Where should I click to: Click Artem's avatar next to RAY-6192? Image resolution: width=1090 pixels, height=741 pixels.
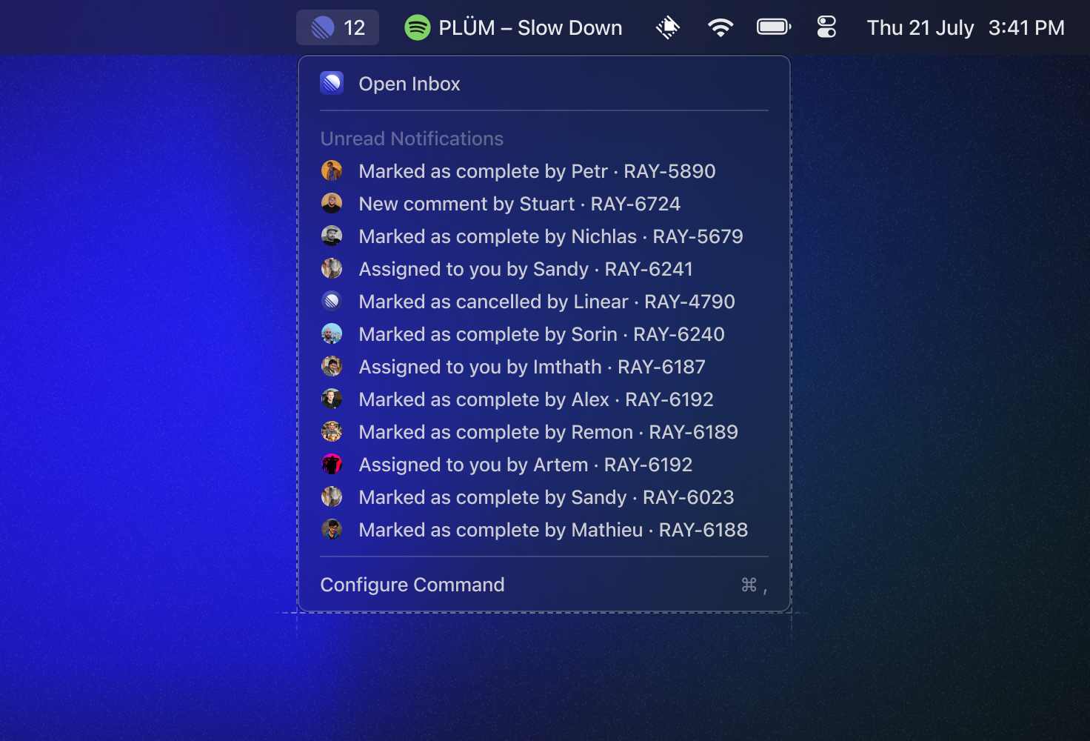click(332, 464)
